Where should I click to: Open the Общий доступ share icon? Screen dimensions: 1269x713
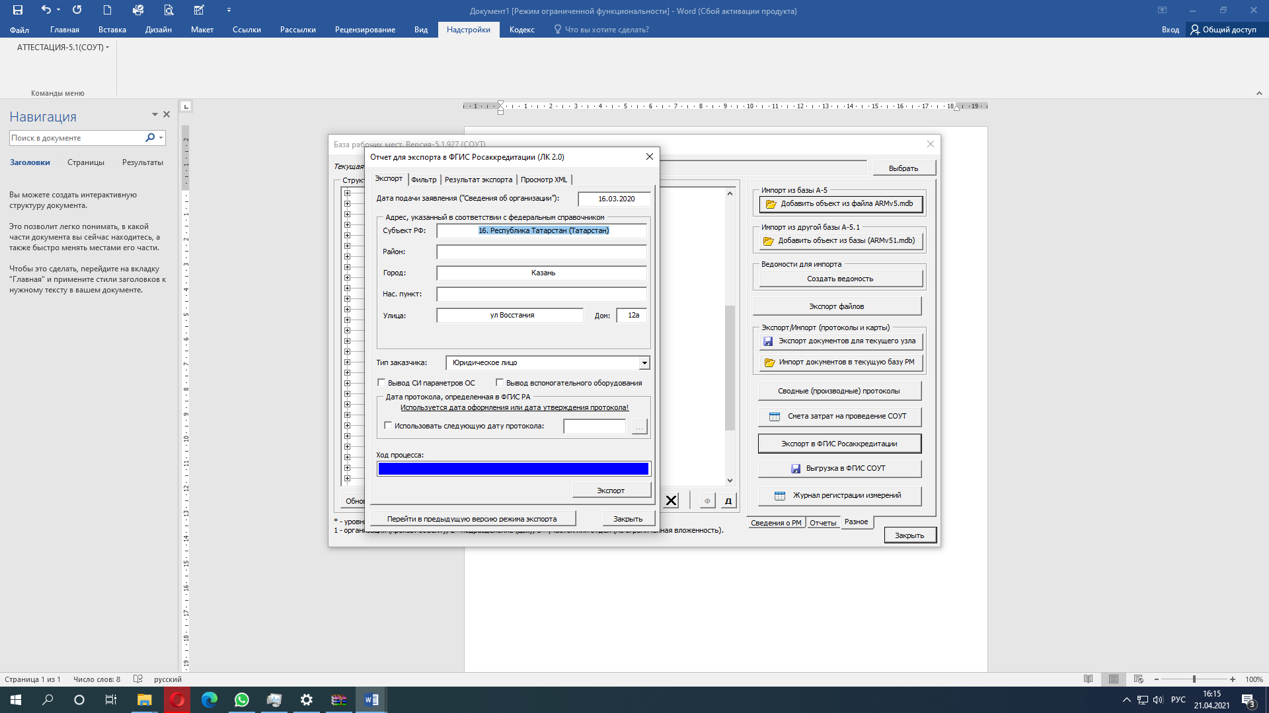[x=1195, y=29]
